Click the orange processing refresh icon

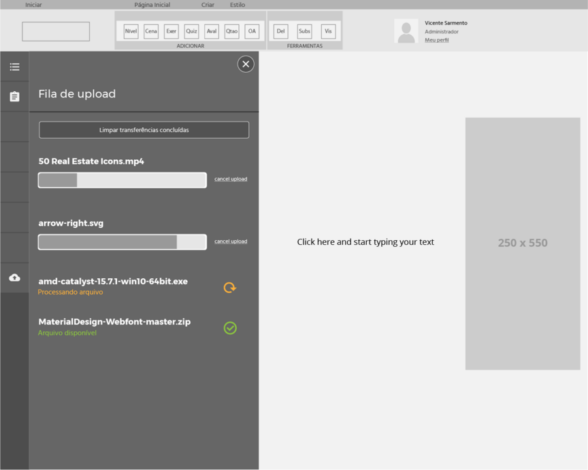click(230, 288)
